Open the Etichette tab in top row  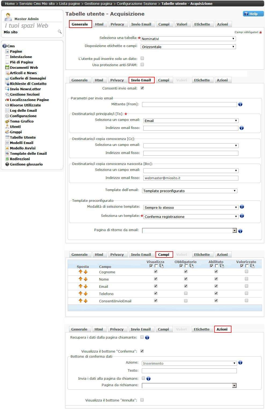click(x=202, y=24)
